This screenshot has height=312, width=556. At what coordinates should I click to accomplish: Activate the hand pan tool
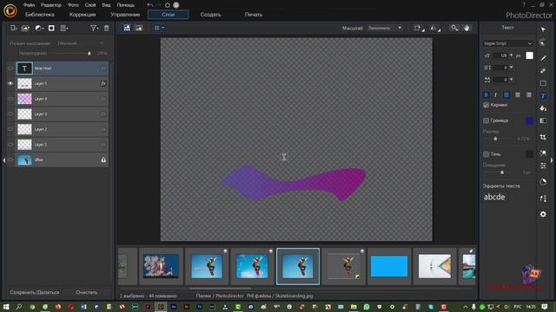click(467, 28)
